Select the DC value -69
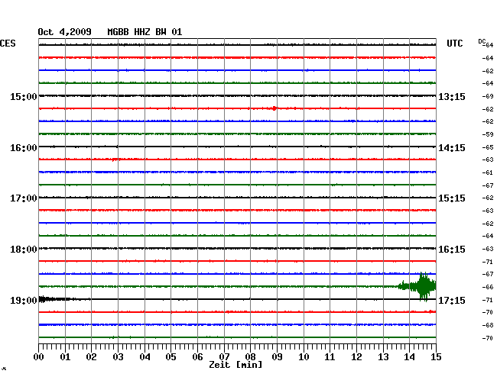The image size is (497, 377). 488,96
